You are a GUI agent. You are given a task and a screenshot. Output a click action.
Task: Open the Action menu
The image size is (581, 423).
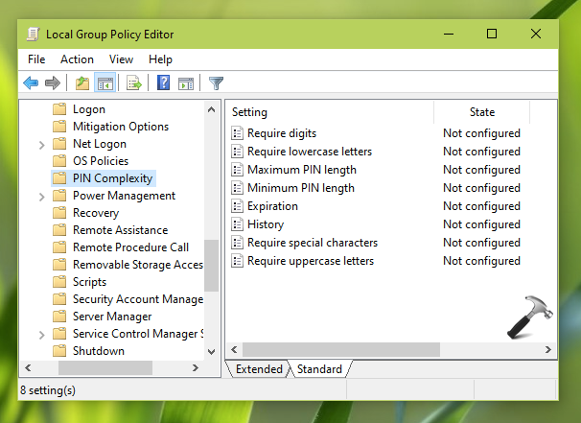click(77, 59)
